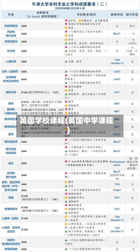Click the 音乐 major cell

(x=11, y=163)
